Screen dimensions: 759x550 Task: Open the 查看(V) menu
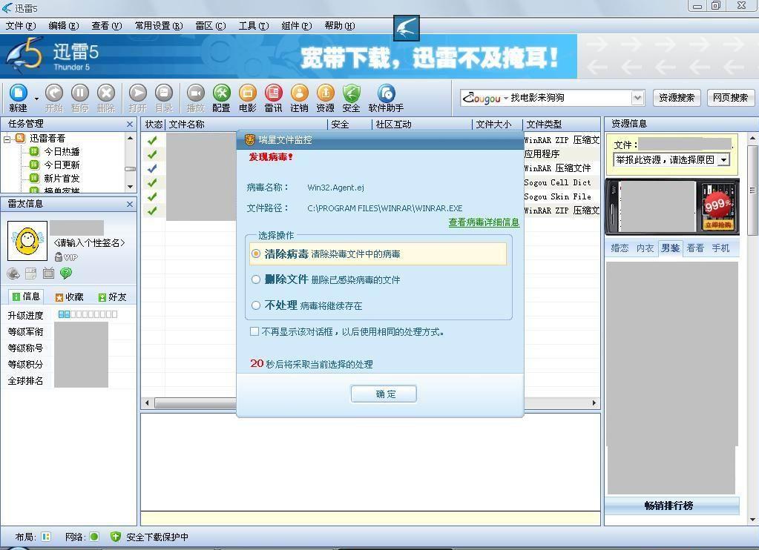tap(107, 26)
